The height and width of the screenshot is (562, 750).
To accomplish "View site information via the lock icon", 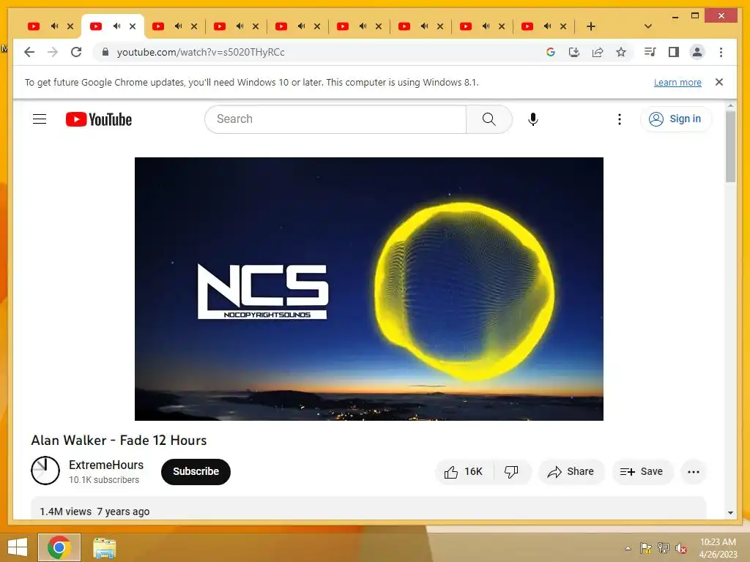I will pos(105,52).
